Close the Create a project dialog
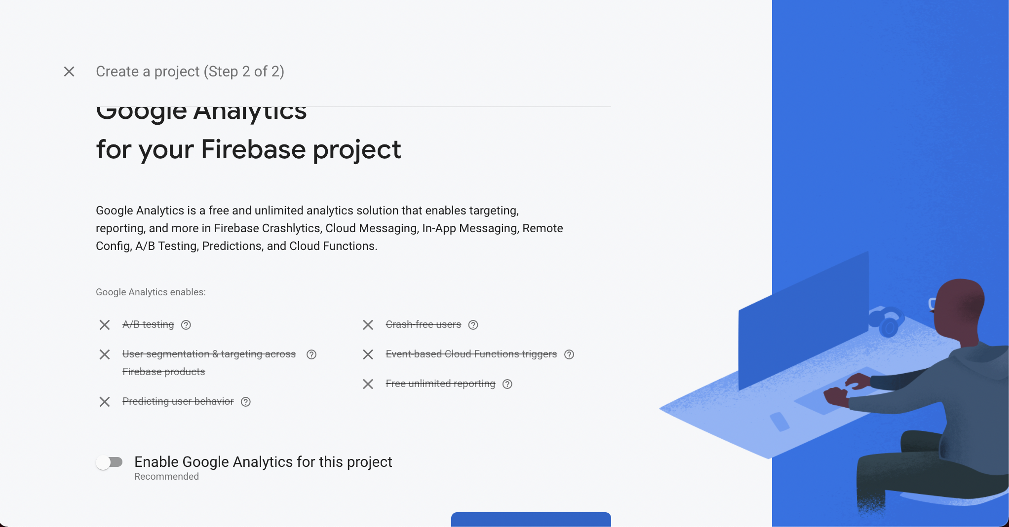The width and height of the screenshot is (1009, 527). click(x=69, y=71)
